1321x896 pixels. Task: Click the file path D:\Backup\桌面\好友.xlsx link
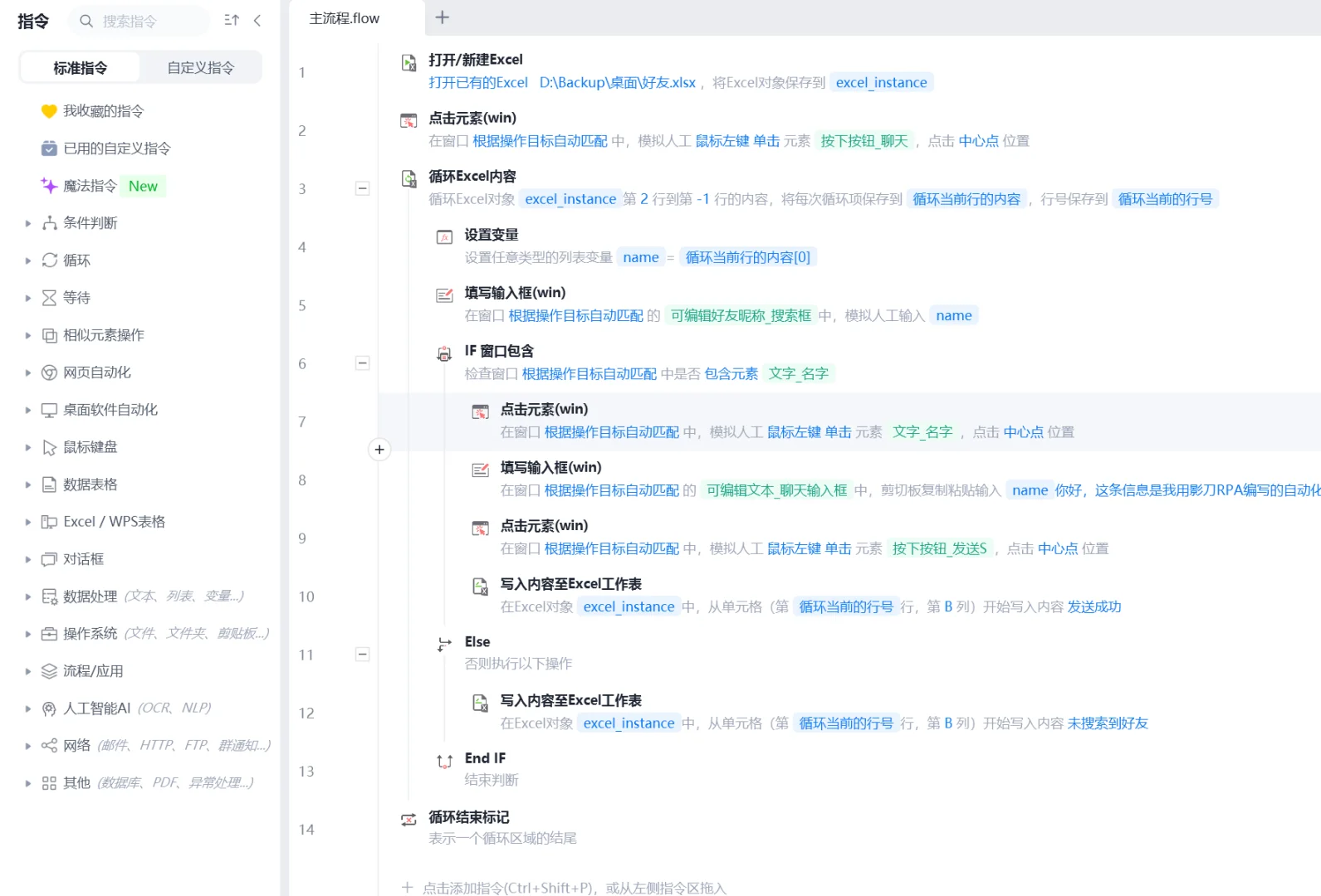point(618,83)
